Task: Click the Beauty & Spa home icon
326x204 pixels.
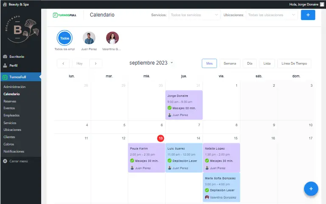Action: pos(5,4)
